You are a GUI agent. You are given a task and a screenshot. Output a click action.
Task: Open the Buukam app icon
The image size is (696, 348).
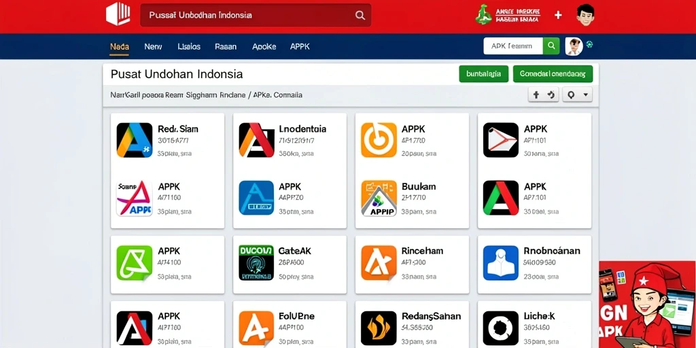tap(379, 198)
